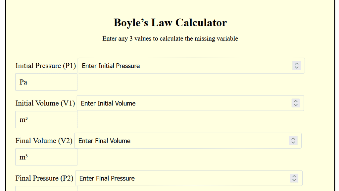The width and height of the screenshot is (339, 191).
Task: Click the Final Volume (V2) label
Action: pyautogui.click(x=44, y=141)
